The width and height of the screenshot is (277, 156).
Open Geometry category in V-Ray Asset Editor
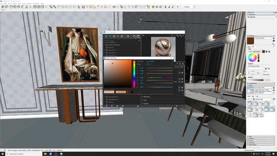[x=114, y=36]
